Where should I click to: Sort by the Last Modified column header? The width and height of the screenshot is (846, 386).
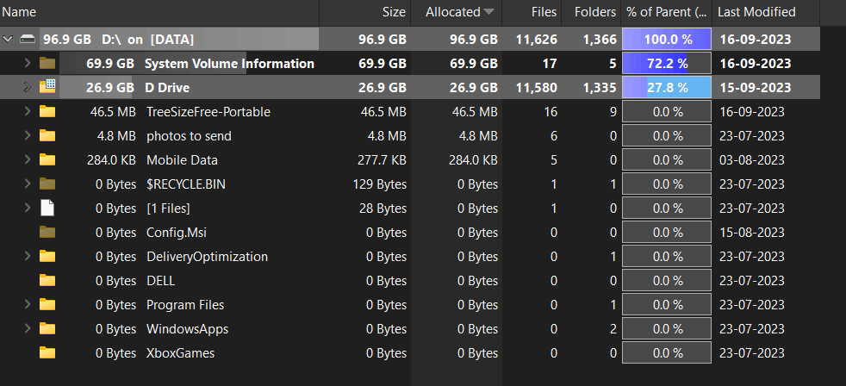tap(766, 12)
